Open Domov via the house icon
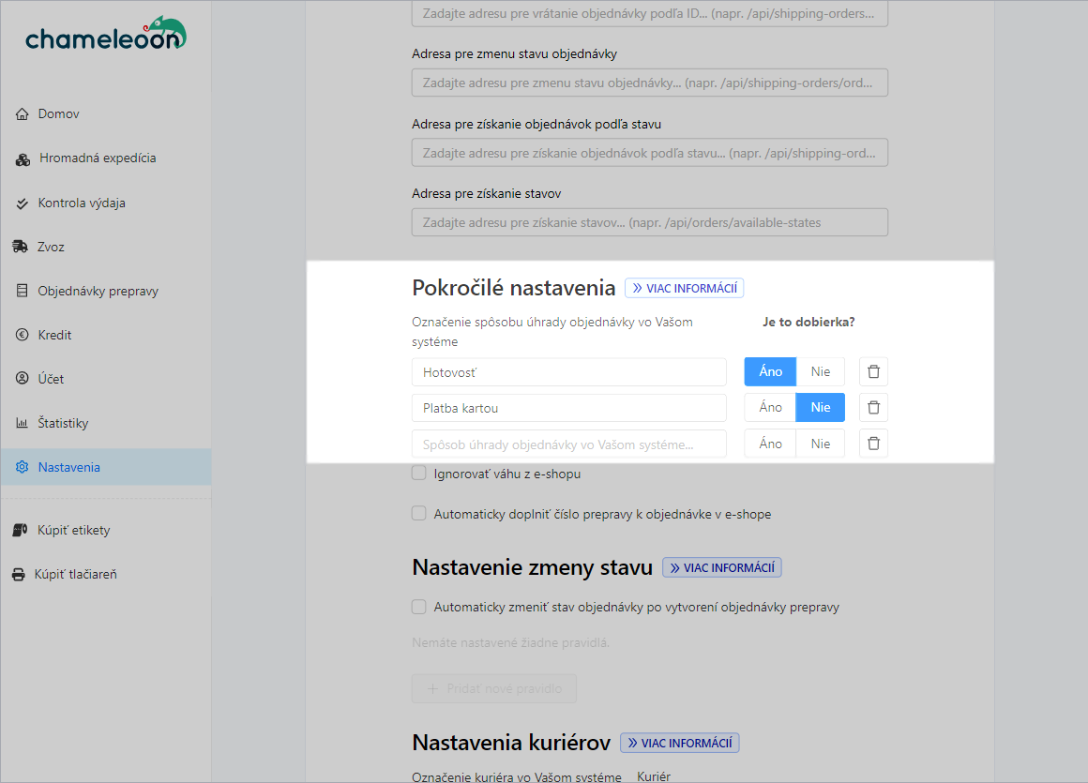 point(23,114)
